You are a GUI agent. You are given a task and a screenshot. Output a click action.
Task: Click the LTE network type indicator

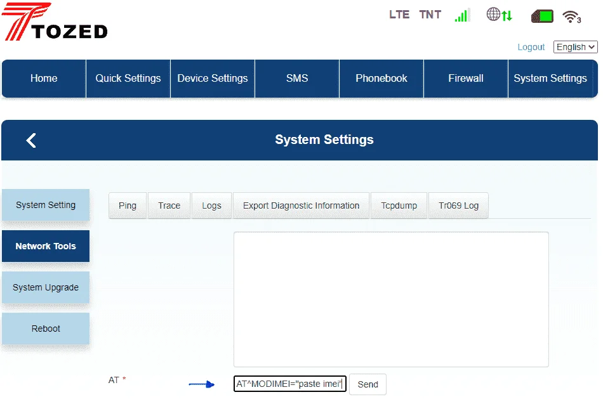pos(399,15)
